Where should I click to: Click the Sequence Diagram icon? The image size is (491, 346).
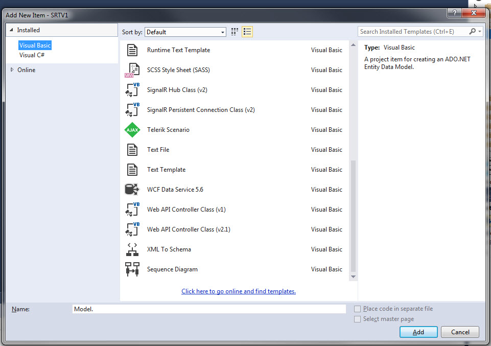[x=132, y=269]
